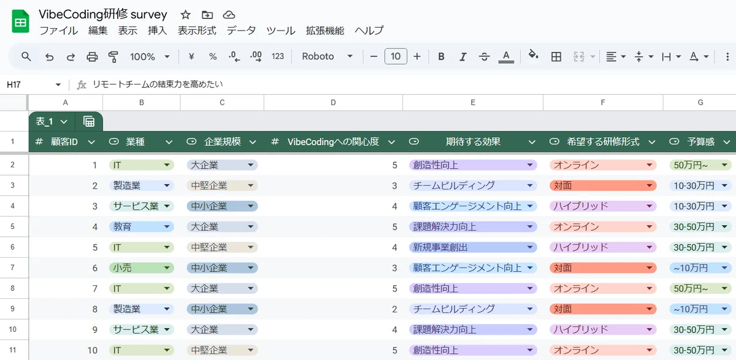Open the 小売 chip dropdown in row 7
The image size is (736, 360).
[x=166, y=268]
